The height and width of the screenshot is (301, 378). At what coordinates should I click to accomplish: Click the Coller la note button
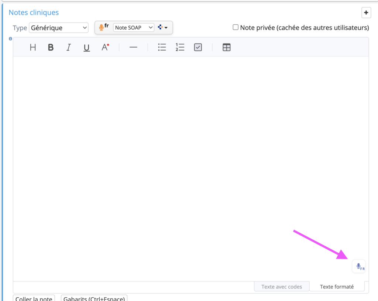34,298
